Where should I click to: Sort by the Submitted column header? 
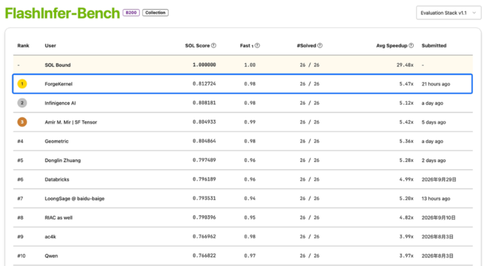pos(433,46)
